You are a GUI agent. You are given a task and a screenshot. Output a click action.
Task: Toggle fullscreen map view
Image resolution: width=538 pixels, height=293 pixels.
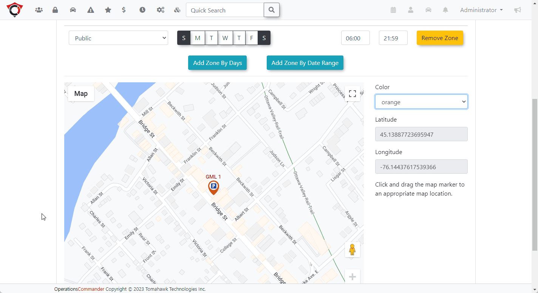[352, 94]
